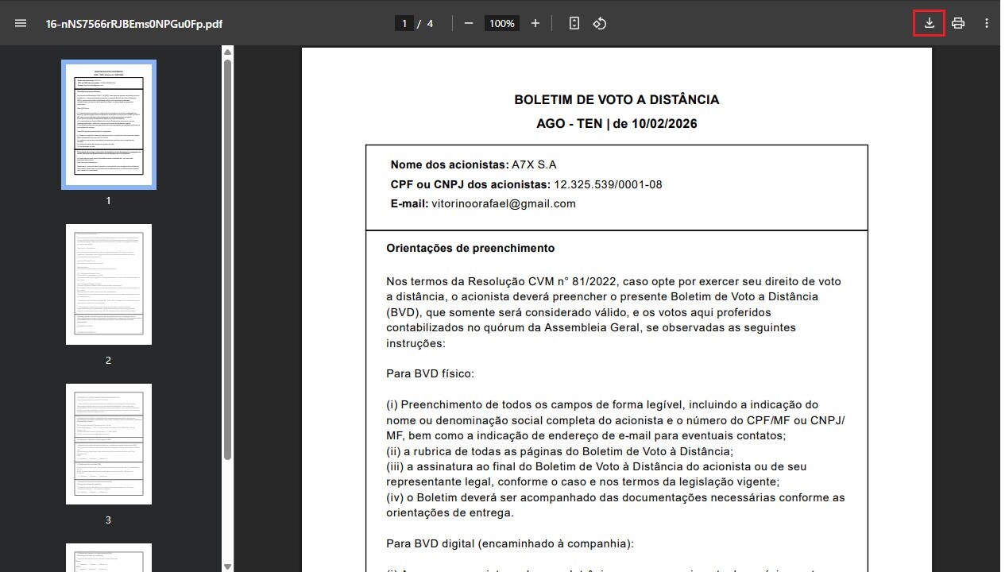This screenshot has height=572, width=1005.
Task: Zoom in on the document
Action: pos(535,23)
